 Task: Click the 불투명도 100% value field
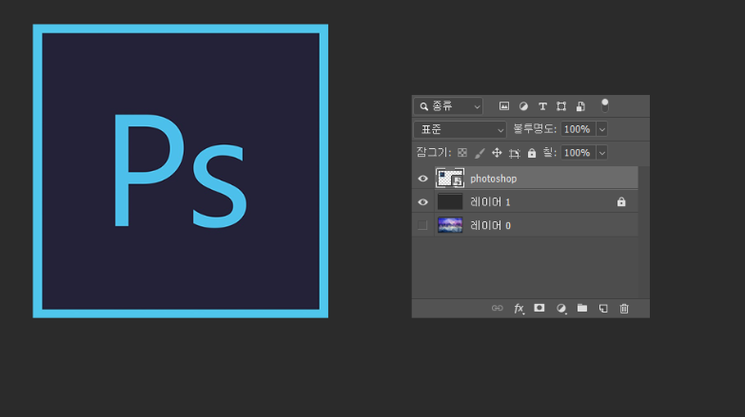578,129
